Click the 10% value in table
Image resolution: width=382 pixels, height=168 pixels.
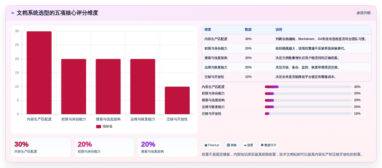click(248, 77)
